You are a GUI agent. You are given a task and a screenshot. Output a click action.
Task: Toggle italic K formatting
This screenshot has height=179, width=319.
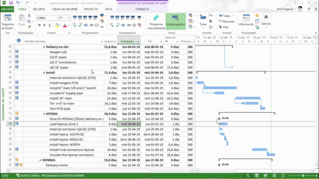(44, 25)
